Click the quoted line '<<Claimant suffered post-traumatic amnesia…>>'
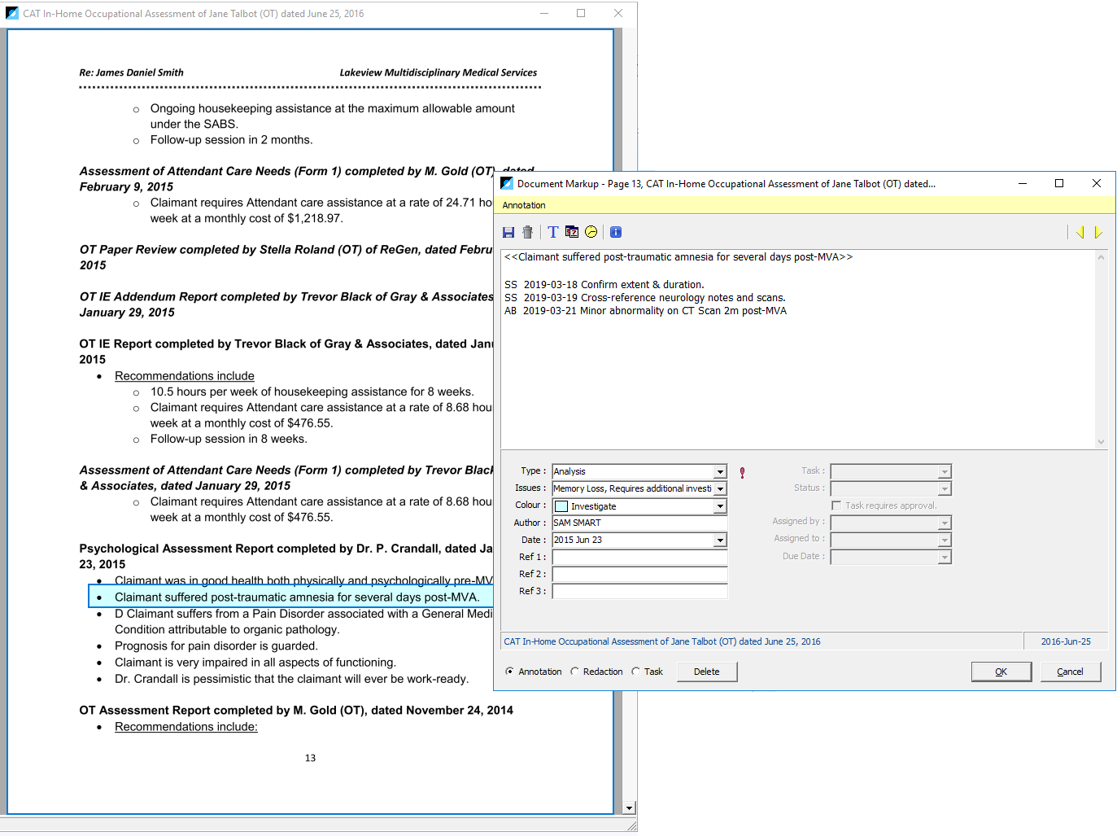This screenshot has width=1117, height=836. tap(678, 257)
